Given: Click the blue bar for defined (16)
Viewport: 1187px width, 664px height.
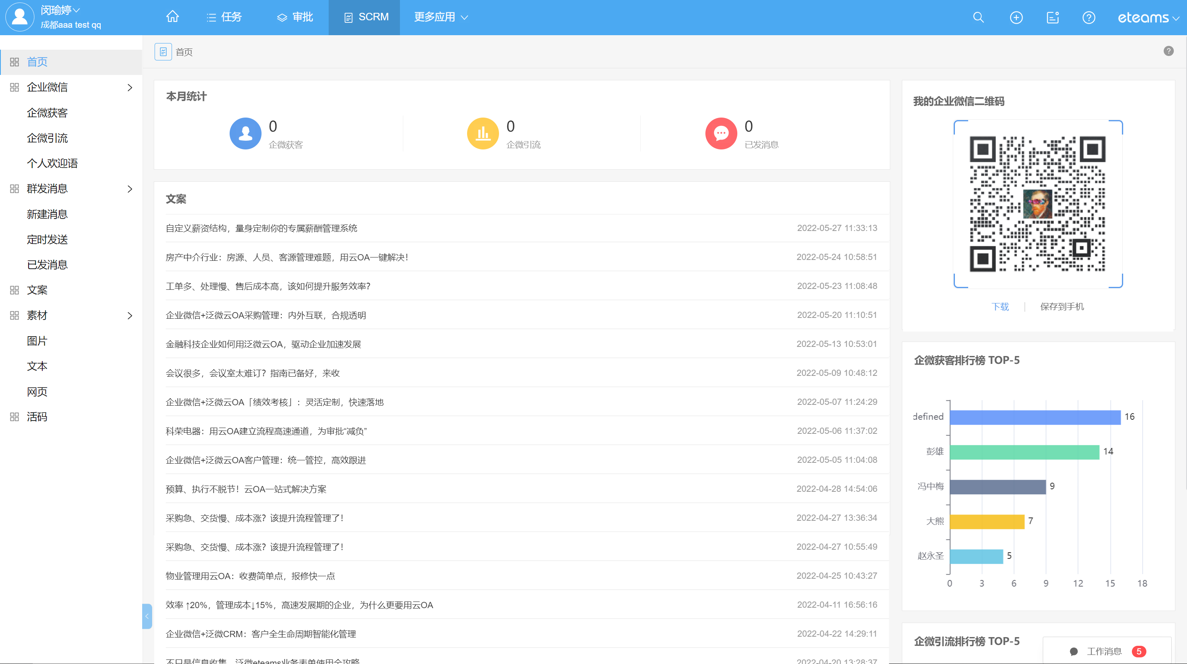Looking at the screenshot, I should tap(1035, 417).
